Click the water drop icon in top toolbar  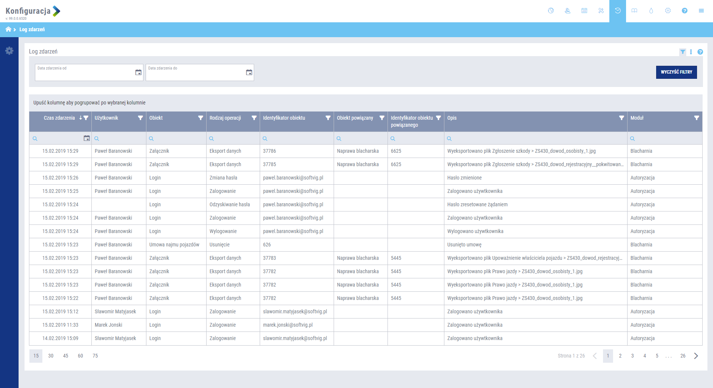pos(651,11)
